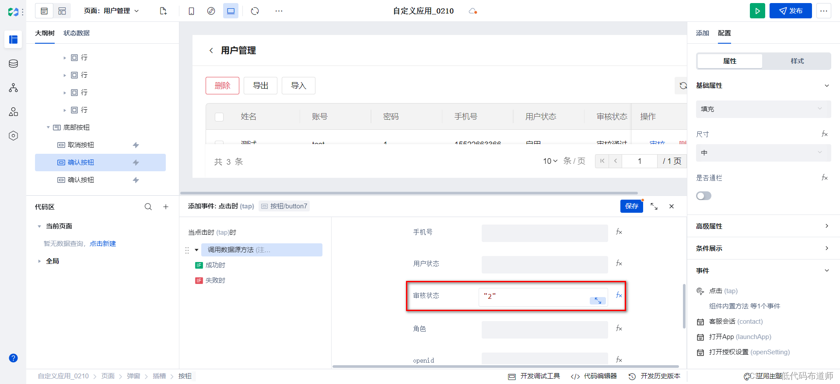The height and width of the screenshot is (384, 840).
Task: Toggle the 是否通栏 switch
Action: coord(703,196)
